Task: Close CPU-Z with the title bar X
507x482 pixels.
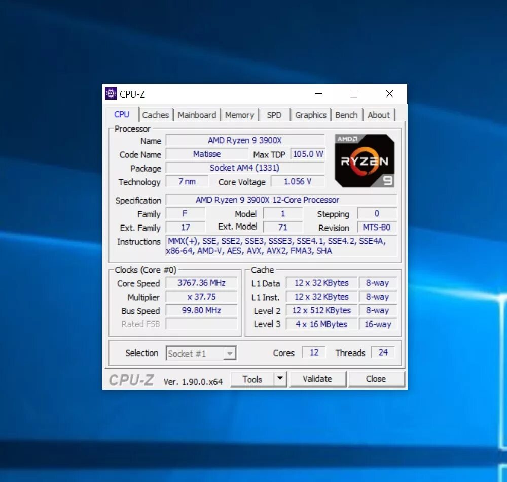Action: (x=389, y=94)
